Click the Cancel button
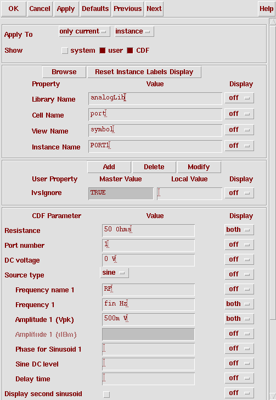Screen dimensions: 276x400 click(40, 9)
